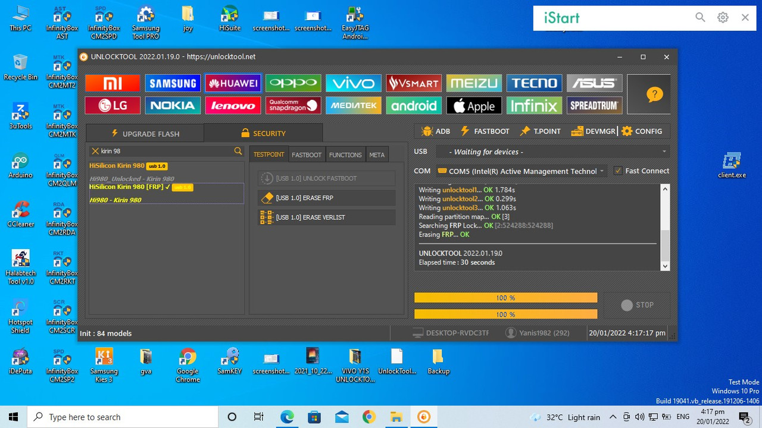Open Microsoft Edge from the taskbar
Viewport: 762px width, 428px height.
click(287, 417)
